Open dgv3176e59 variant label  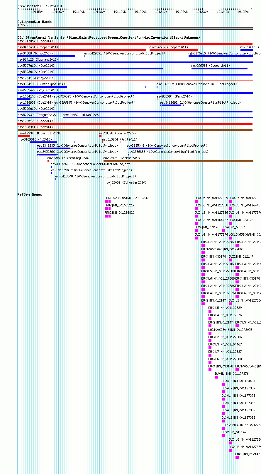pyautogui.click(x=225, y=53)
